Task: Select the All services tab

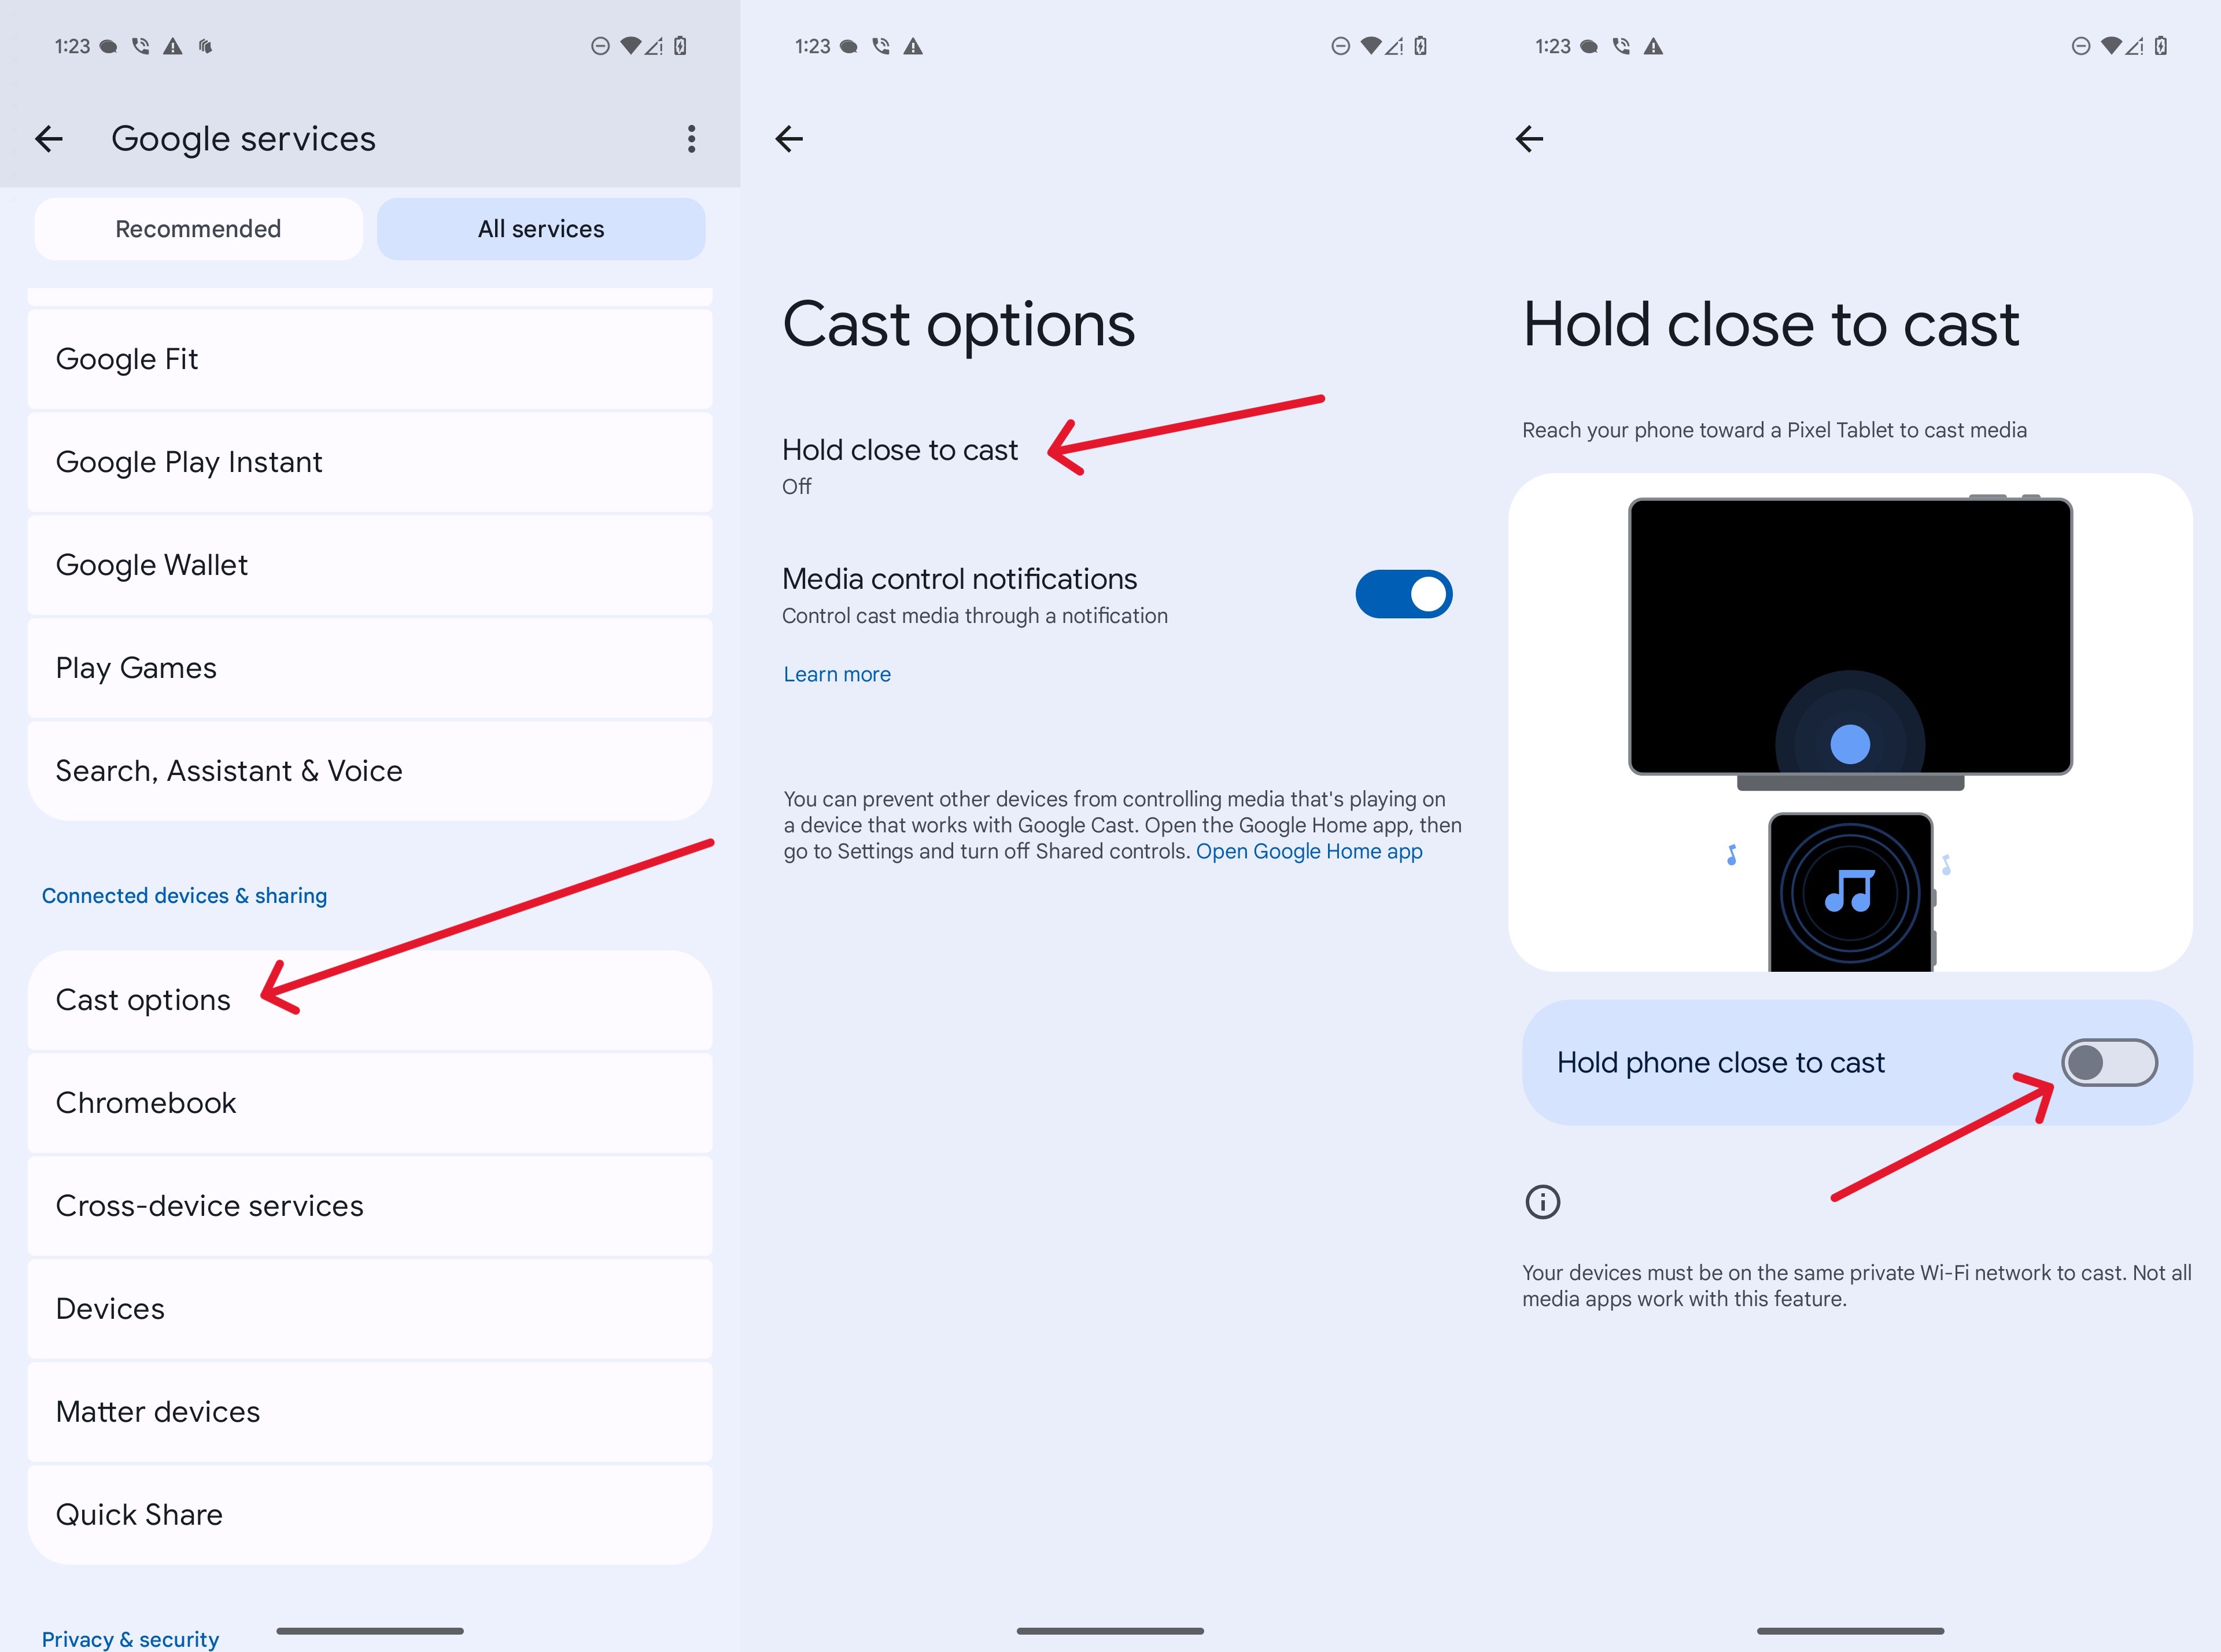Action: click(x=540, y=227)
